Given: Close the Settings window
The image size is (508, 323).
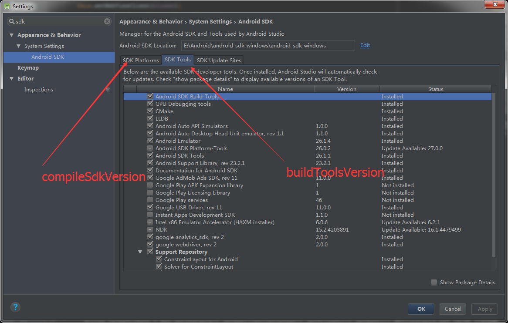Looking at the screenshot, I should pos(495,4).
